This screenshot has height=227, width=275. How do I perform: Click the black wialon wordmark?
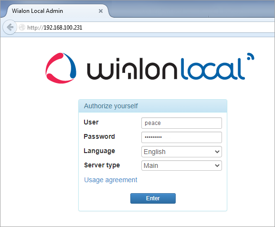(x=132, y=69)
